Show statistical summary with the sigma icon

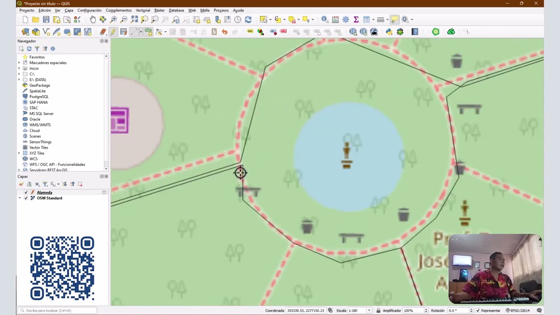tap(356, 19)
